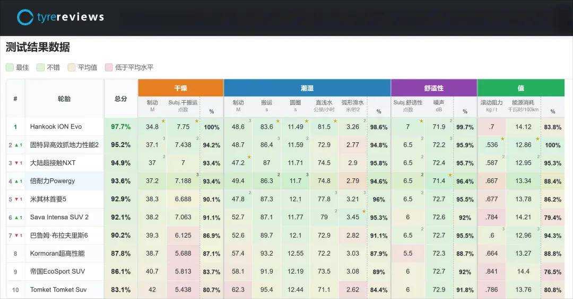The height and width of the screenshot is (299, 573).
Task: Click the 14.4 energy consumption cell
Action: pyautogui.click(x=523, y=271)
